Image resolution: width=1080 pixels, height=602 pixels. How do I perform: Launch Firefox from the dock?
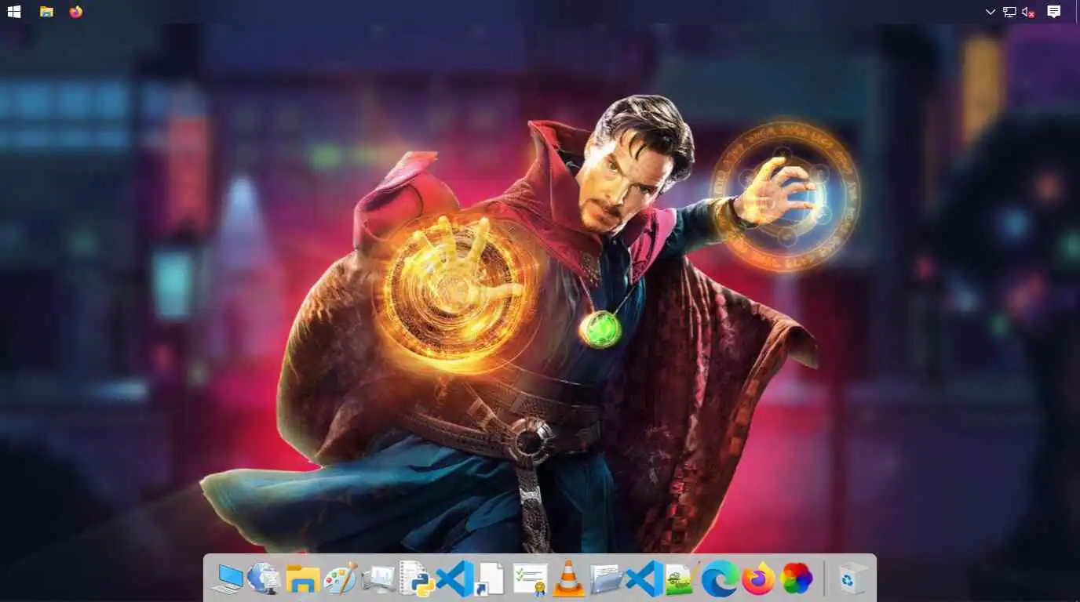[x=758, y=579]
